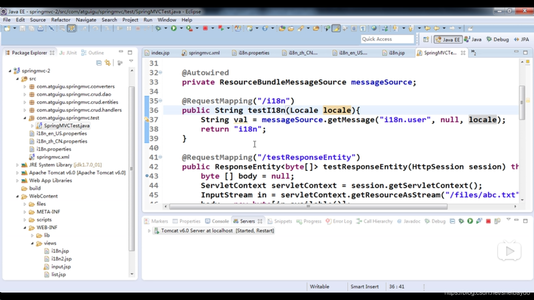Toggle Mark Occurrences highlighter icon
Image resolution: width=534 pixels, height=300 pixels.
336,28
